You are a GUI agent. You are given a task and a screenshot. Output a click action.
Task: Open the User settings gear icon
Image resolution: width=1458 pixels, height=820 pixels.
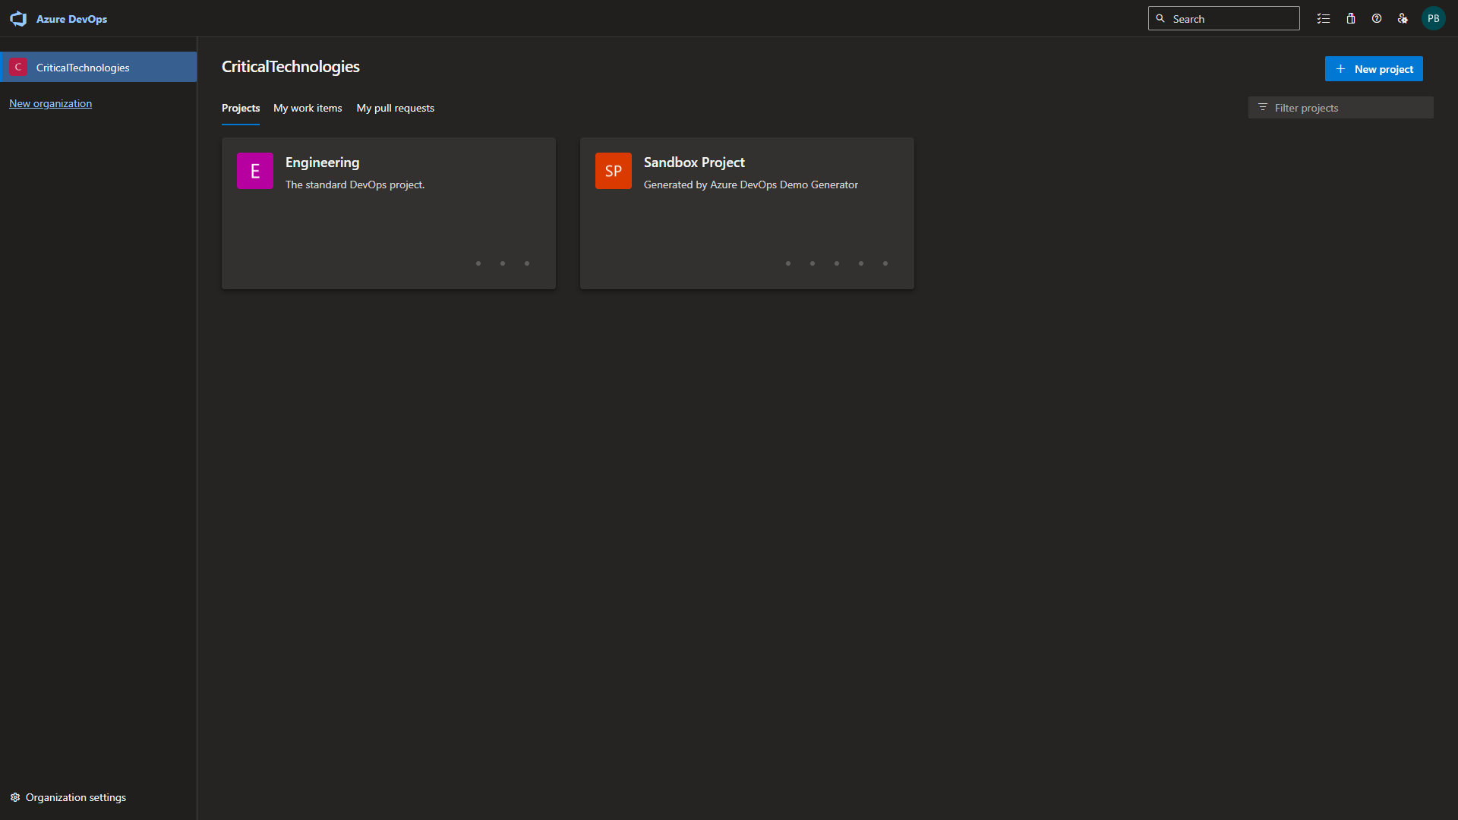pyautogui.click(x=1403, y=18)
